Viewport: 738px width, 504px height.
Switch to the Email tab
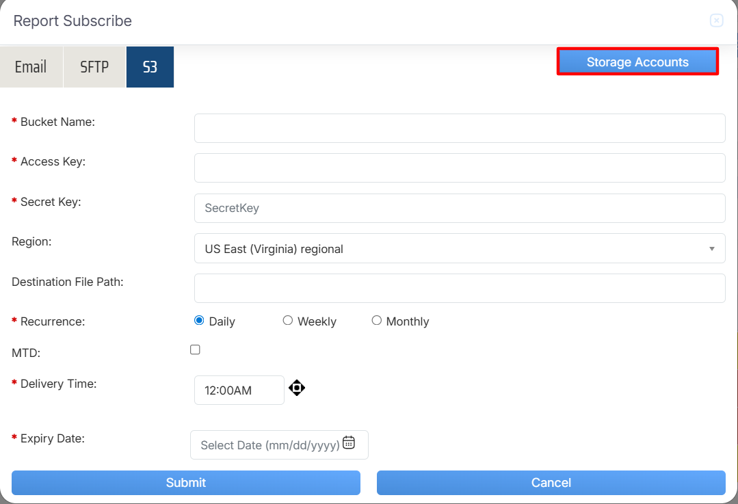(31, 67)
